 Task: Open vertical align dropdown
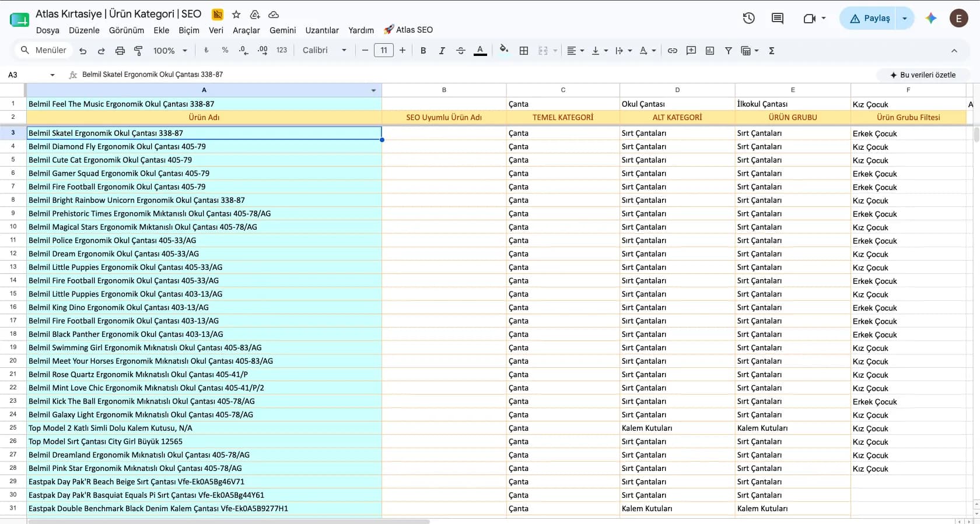[600, 51]
